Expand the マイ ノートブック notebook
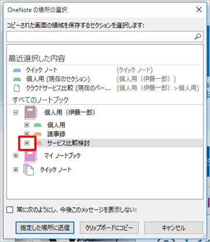The image size is (210, 242). point(16,156)
